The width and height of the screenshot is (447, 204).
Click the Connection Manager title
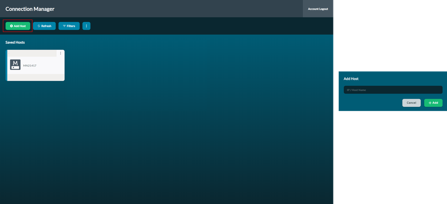pyautogui.click(x=30, y=9)
